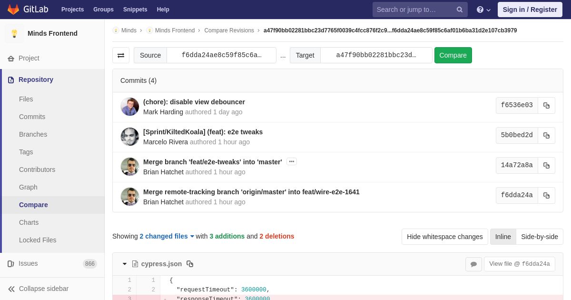Click the Minds breadcrumb icon

[116, 30]
